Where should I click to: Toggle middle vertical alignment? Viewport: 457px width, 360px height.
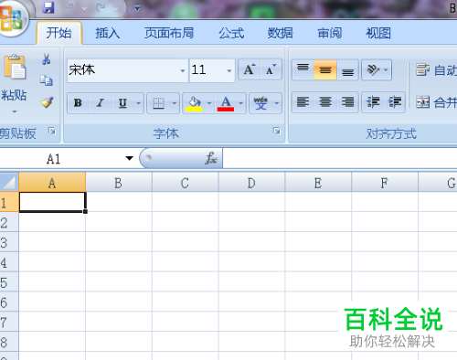pyautogui.click(x=325, y=69)
